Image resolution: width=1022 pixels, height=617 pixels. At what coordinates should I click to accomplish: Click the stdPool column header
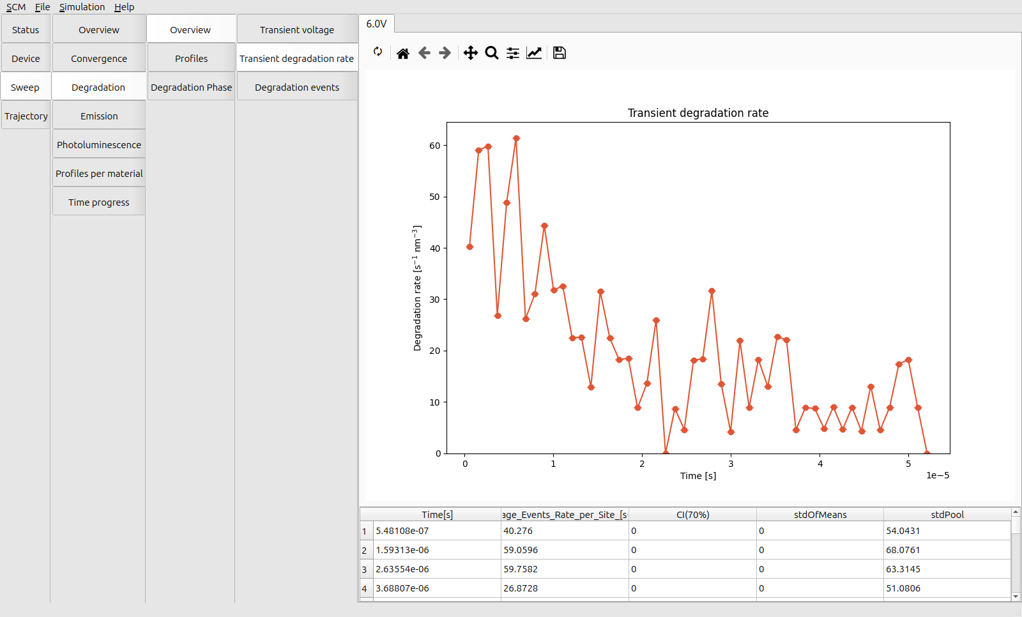click(947, 515)
